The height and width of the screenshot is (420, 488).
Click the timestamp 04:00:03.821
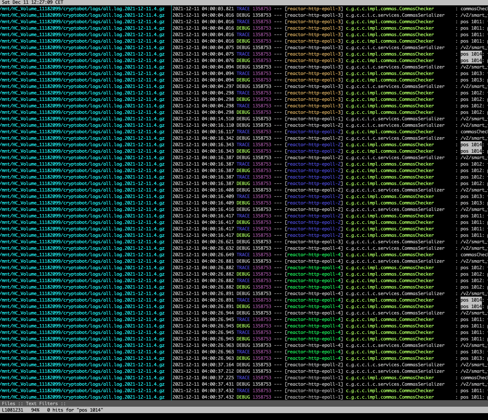coord(218,9)
